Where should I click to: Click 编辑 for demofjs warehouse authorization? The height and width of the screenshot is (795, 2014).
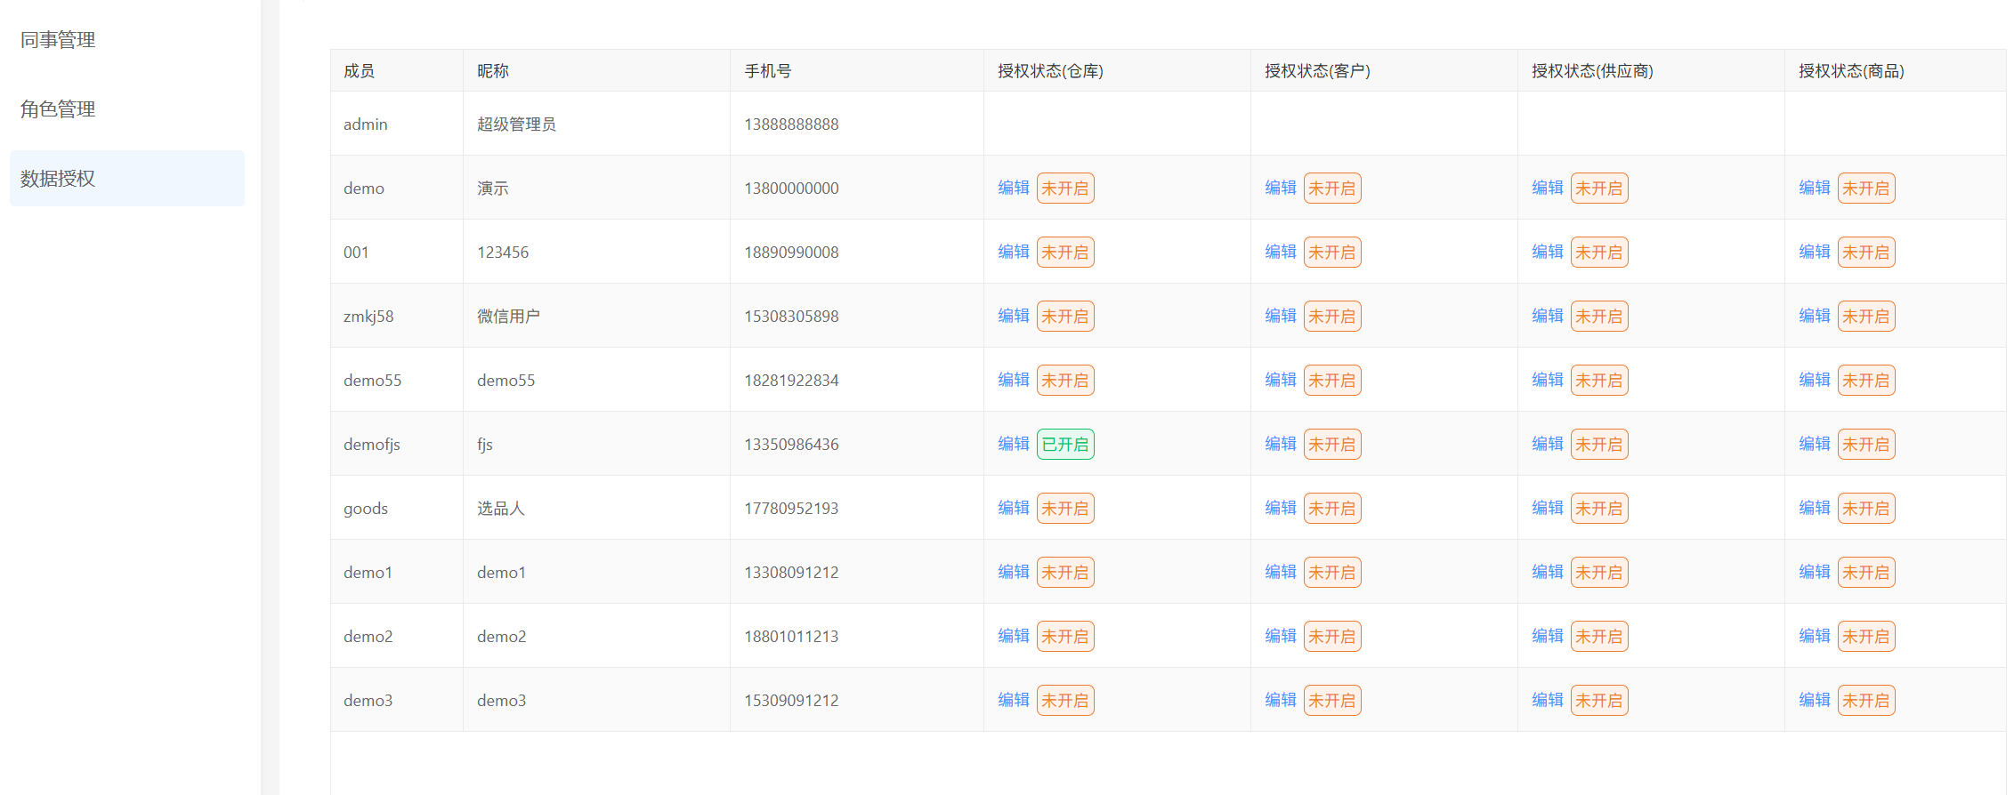coord(1013,444)
